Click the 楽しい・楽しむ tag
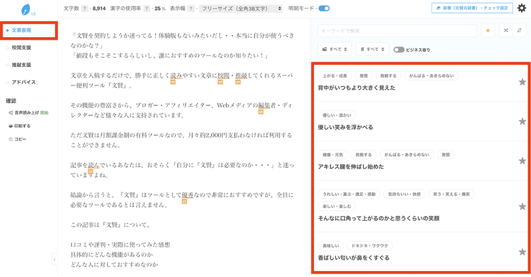 pyautogui.click(x=337, y=206)
